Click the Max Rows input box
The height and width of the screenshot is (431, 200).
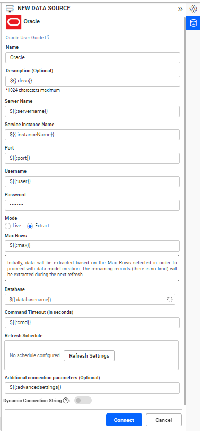[92, 246]
